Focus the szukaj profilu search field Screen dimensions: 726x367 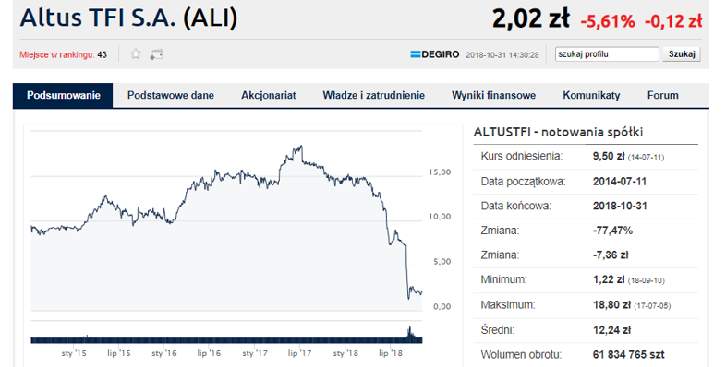[x=607, y=54]
